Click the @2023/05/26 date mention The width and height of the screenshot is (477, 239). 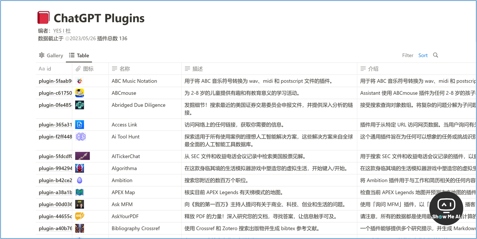(x=80, y=38)
